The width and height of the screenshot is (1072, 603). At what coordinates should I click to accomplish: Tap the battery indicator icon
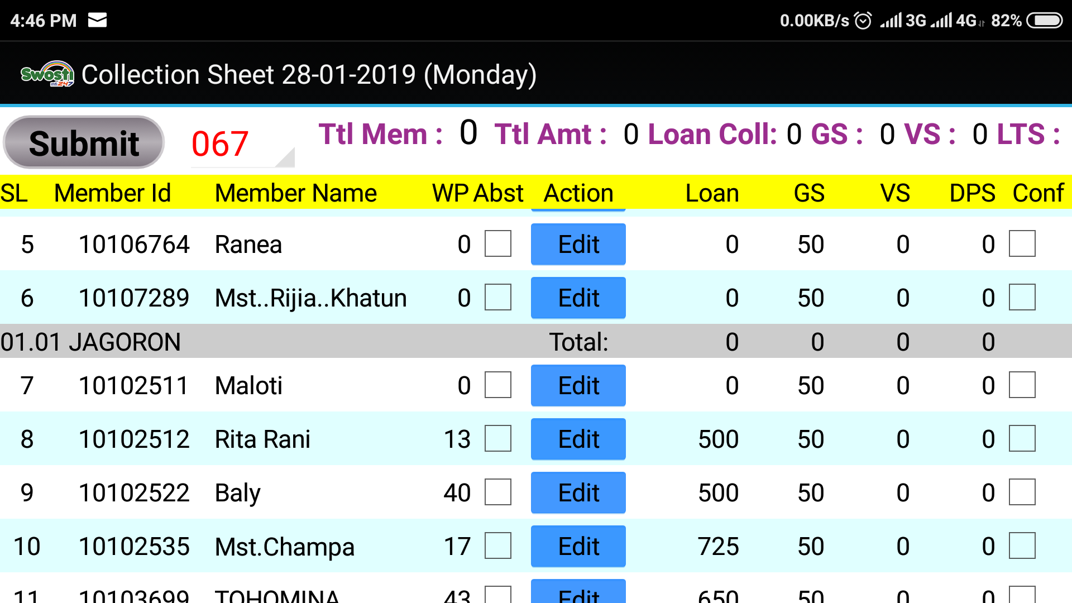pos(1044,21)
